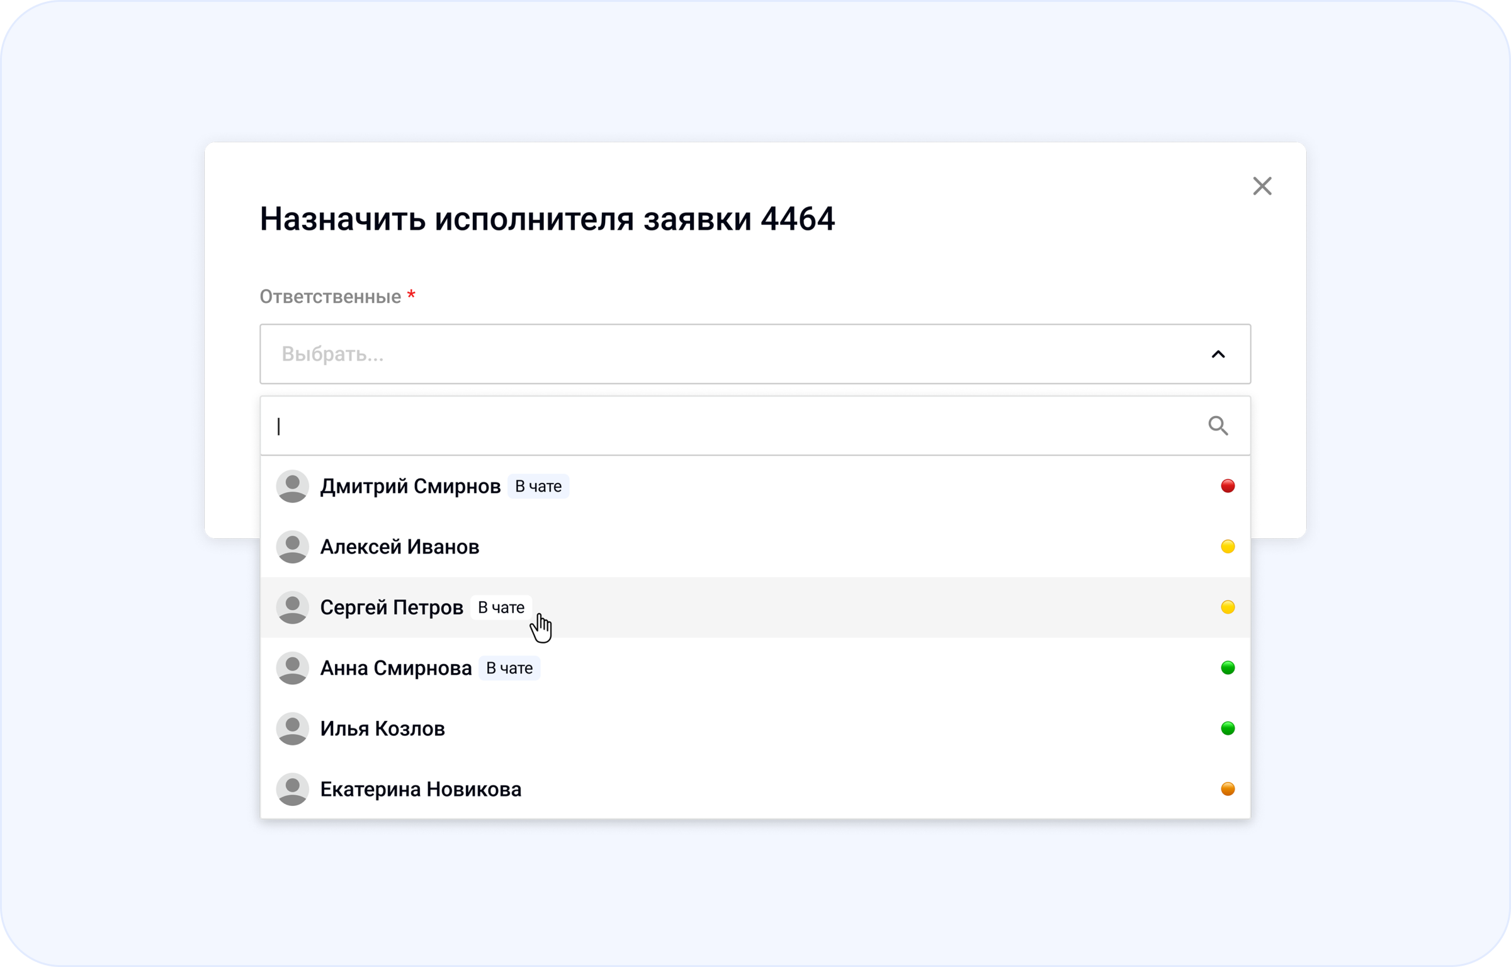The image size is (1511, 967).
Task: Click Алексей Иванов's avatar icon
Action: pyautogui.click(x=292, y=546)
